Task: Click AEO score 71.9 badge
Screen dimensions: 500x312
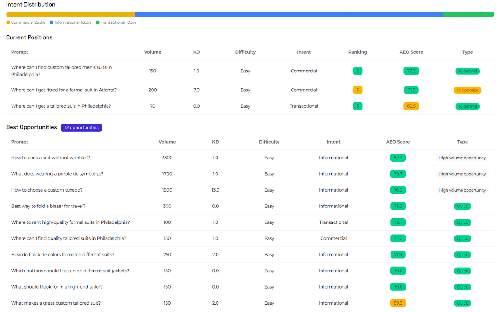Action: (x=398, y=255)
